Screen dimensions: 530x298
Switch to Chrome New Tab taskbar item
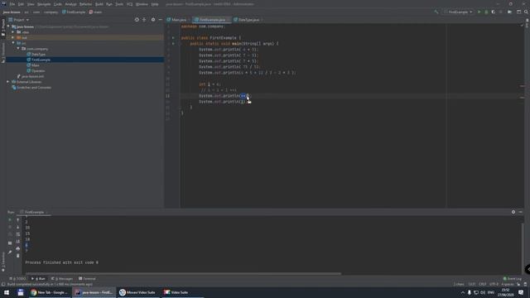[50, 292]
